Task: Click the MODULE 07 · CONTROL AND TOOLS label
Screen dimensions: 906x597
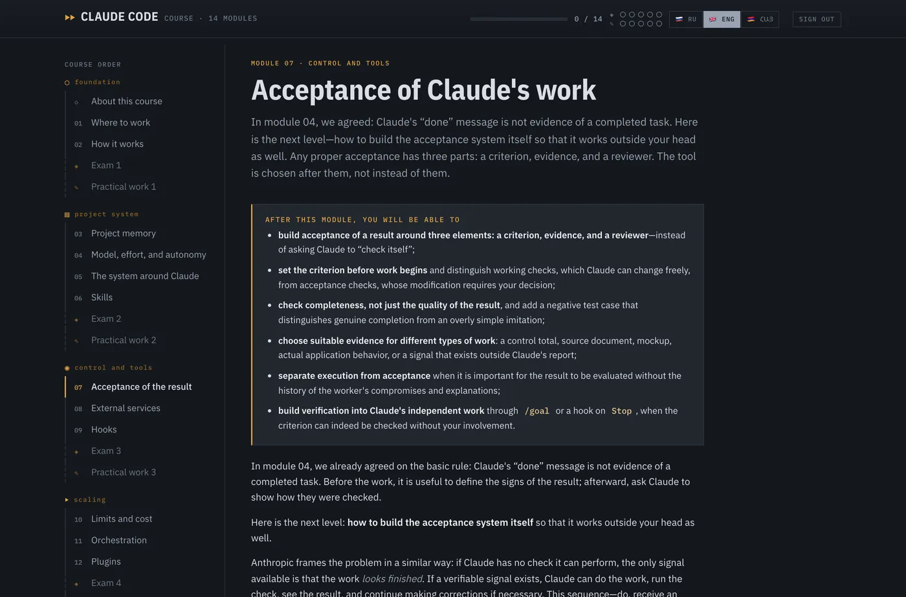Action: click(x=320, y=63)
